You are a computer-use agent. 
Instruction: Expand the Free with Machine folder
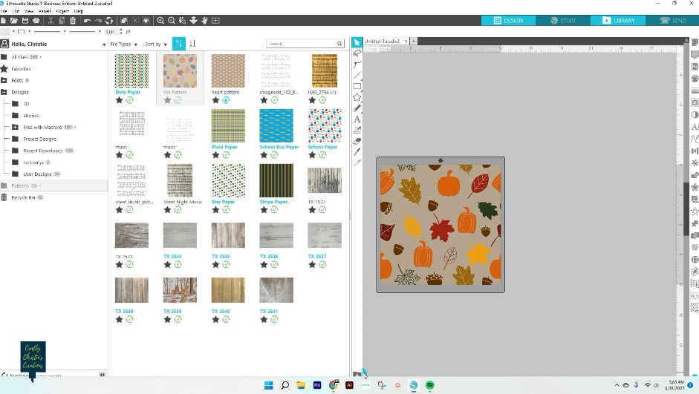tap(15, 128)
